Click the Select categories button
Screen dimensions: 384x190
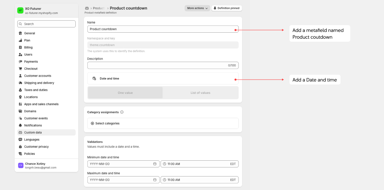click(x=107, y=123)
